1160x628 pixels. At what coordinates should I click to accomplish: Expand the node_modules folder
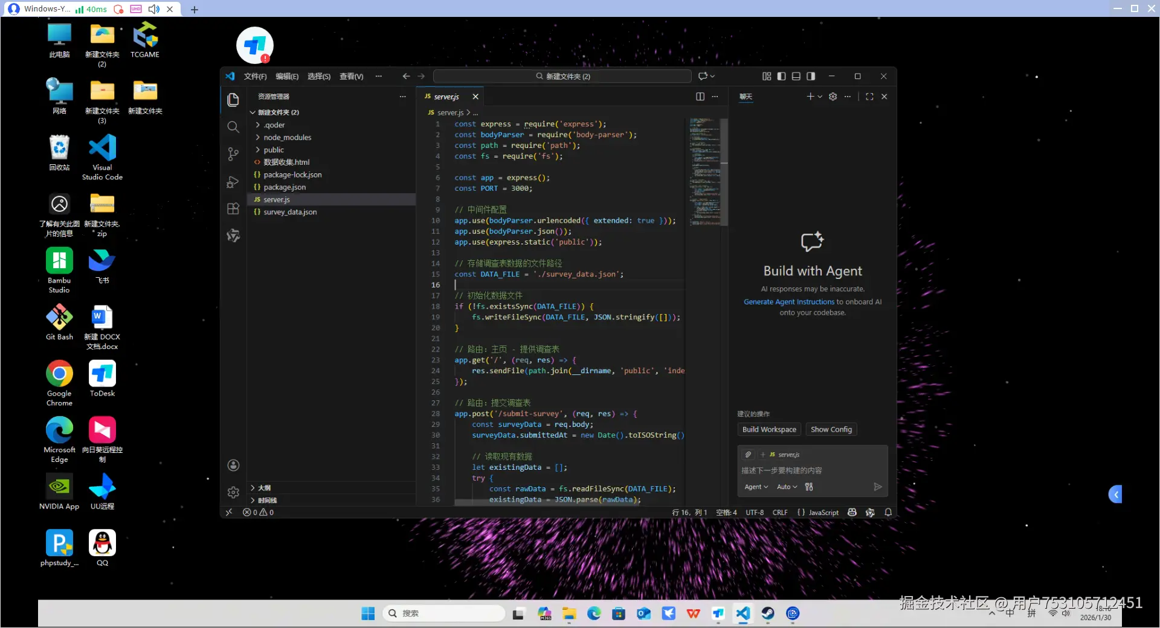point(287,138)
